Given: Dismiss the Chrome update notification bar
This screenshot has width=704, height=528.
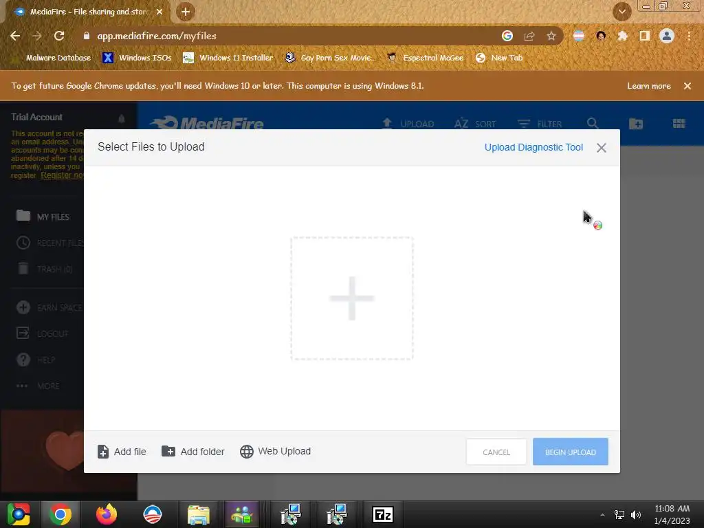Looking at the screenshot, I should [x=687, y=86].
